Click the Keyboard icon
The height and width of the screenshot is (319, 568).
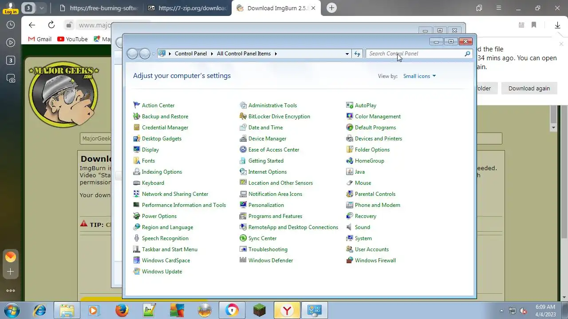[137, 183]
